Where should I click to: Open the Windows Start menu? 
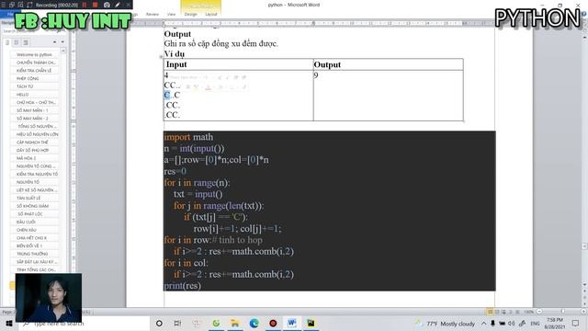click(x=9, y=323)
